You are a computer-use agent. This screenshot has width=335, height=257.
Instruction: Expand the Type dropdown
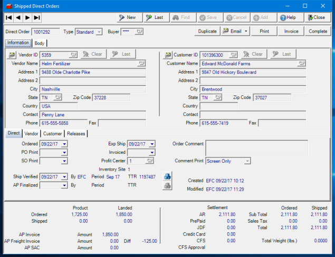click(99, 32)
